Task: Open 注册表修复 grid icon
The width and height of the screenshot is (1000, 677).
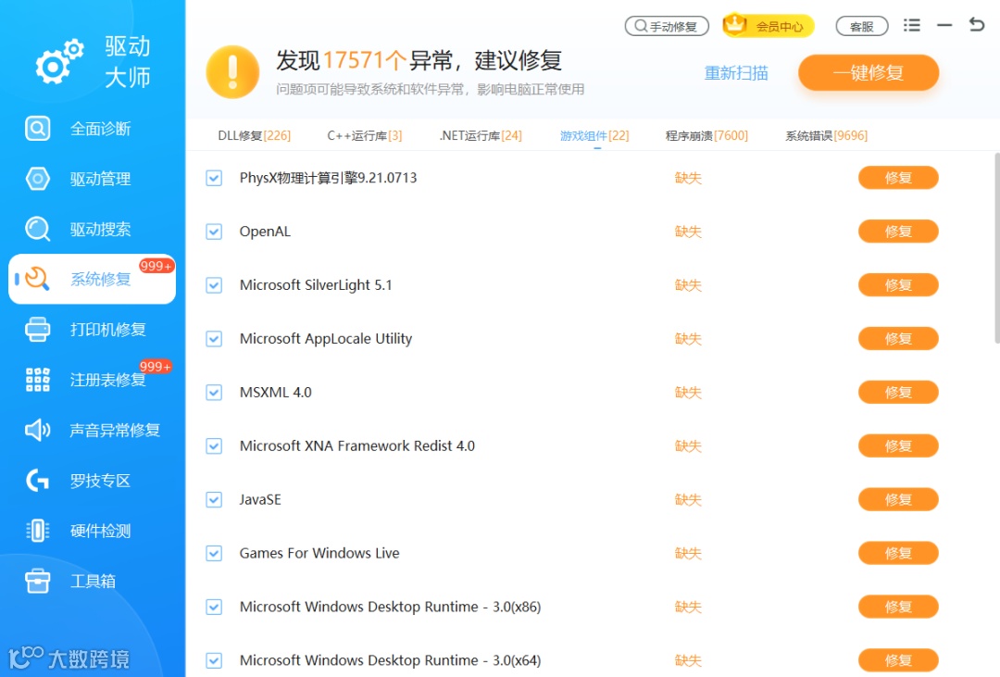Action: 38,380
